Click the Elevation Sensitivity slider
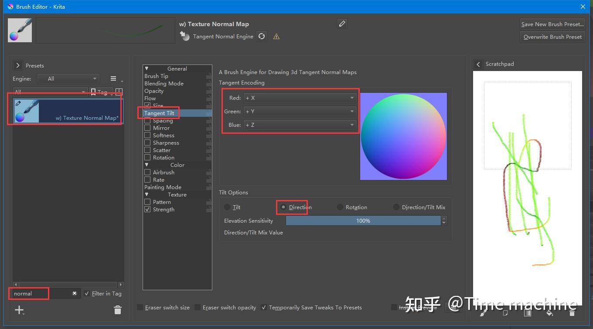This screenshot has width=593, height=329. tap(363, 221)
